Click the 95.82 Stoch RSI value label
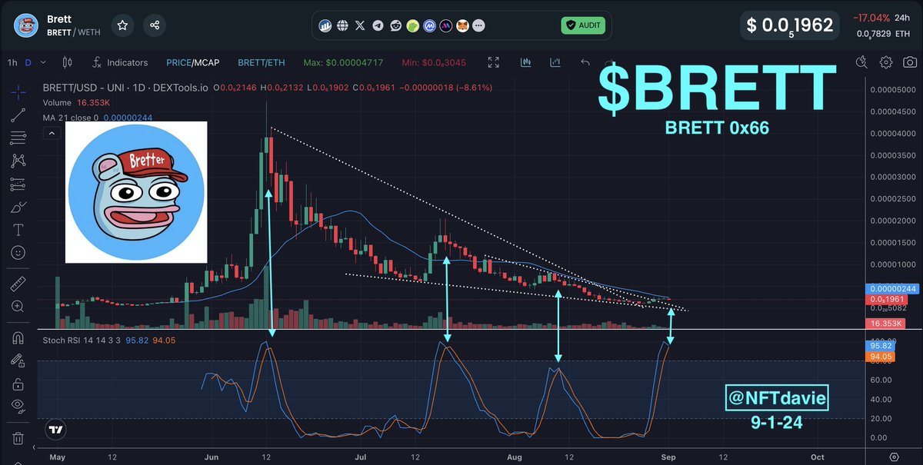The image size is (923, 465). pos(879,346)
